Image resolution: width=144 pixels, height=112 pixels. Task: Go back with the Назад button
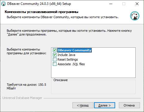[x=83, y=105]
